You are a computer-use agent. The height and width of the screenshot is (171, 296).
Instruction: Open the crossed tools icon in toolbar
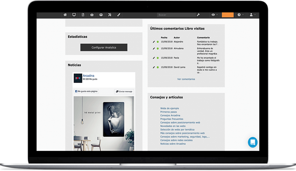click(110, 15)
